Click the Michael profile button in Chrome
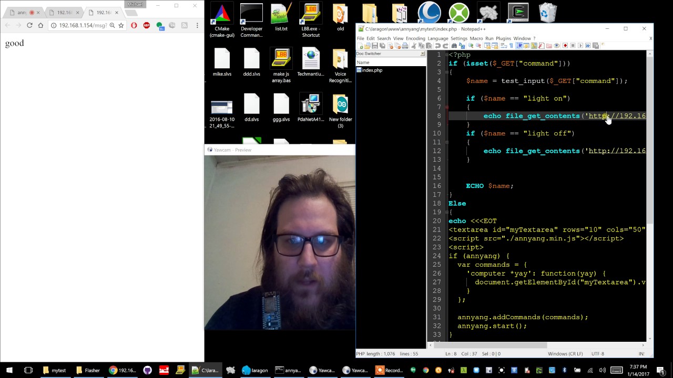673x378 pixels. (x=135, y=4)
